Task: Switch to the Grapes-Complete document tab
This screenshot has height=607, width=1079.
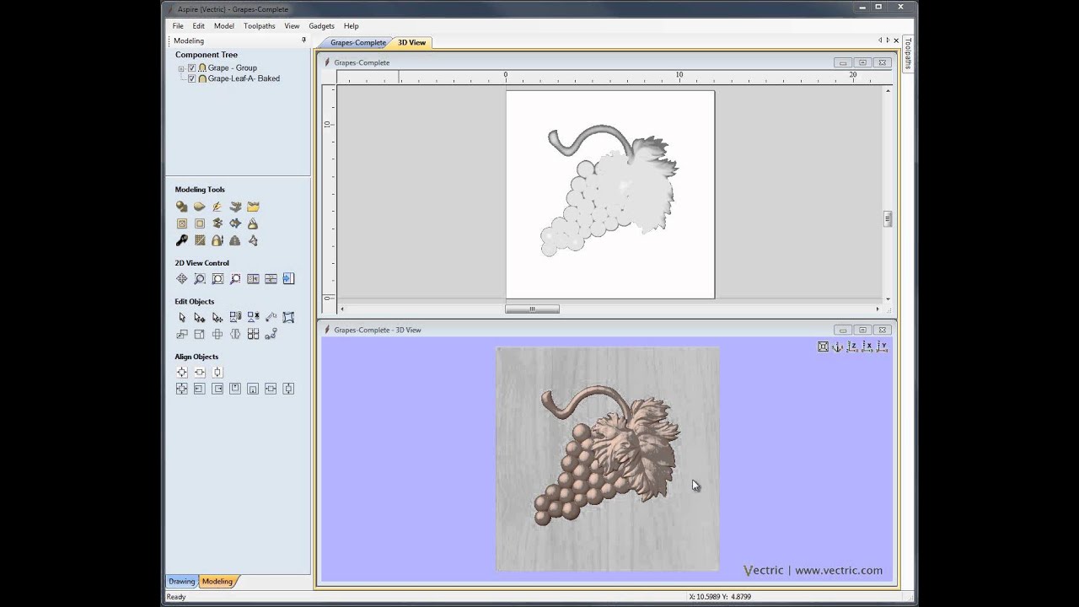Action: tap(357, 42)
